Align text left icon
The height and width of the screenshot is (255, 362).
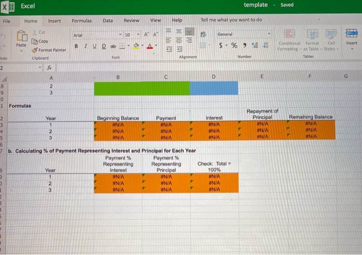point(169,41)
